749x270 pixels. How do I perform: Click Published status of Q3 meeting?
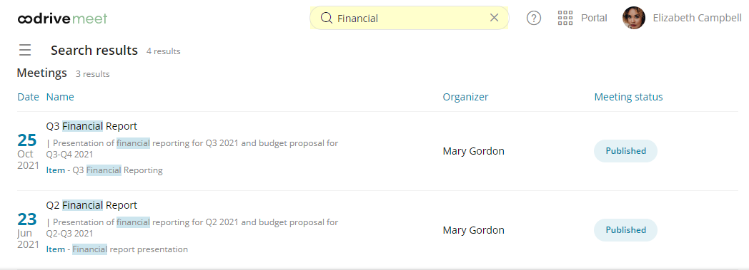tap(625, 151)
